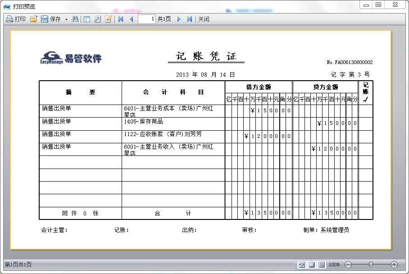This screenshot has width=409, height=274.
Task: Click the 会计主管: signature label
Action: 54,230
